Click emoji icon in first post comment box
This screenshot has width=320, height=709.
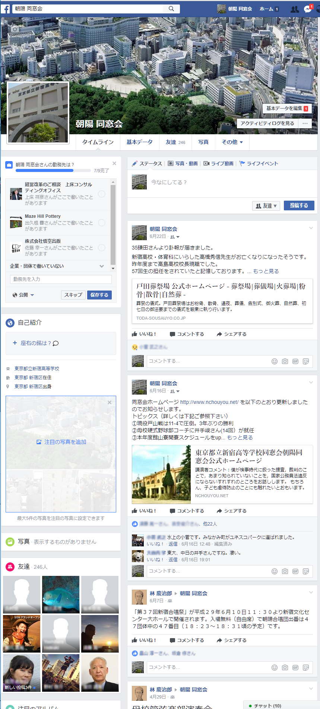point(275,361)
